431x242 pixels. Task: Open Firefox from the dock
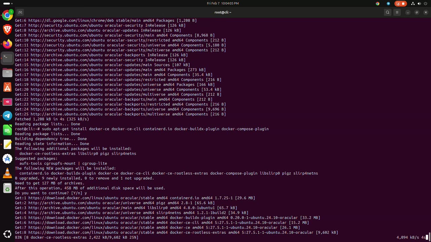tap(7, 44)
